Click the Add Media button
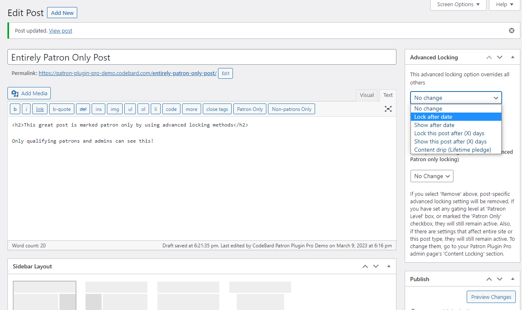The width and height of the screenshot is (522, 310). click(x=29, y=93)
